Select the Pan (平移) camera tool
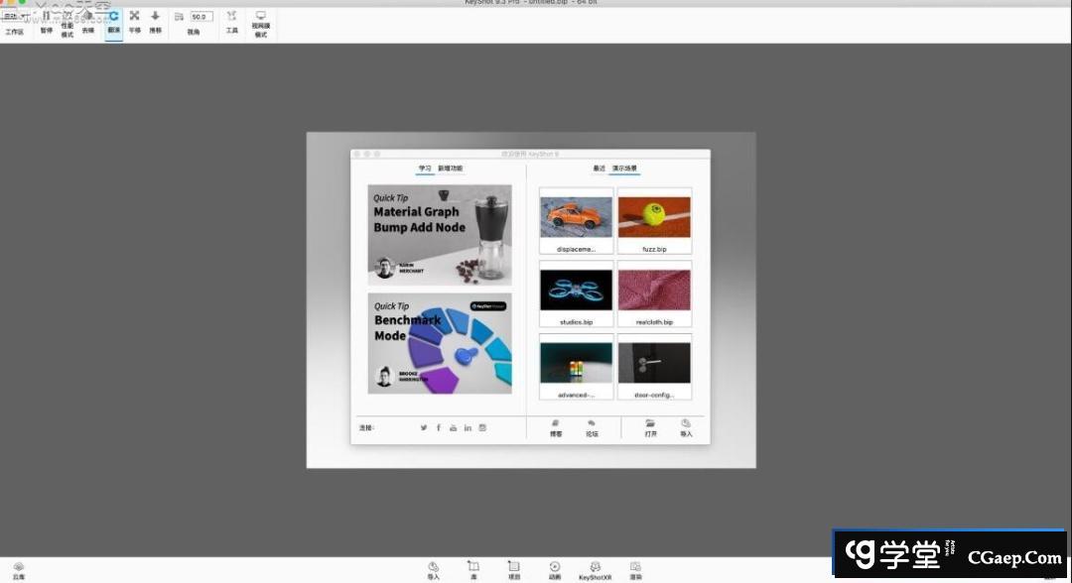This screenshot has width=1072, height=583. (x=135, y=17)
